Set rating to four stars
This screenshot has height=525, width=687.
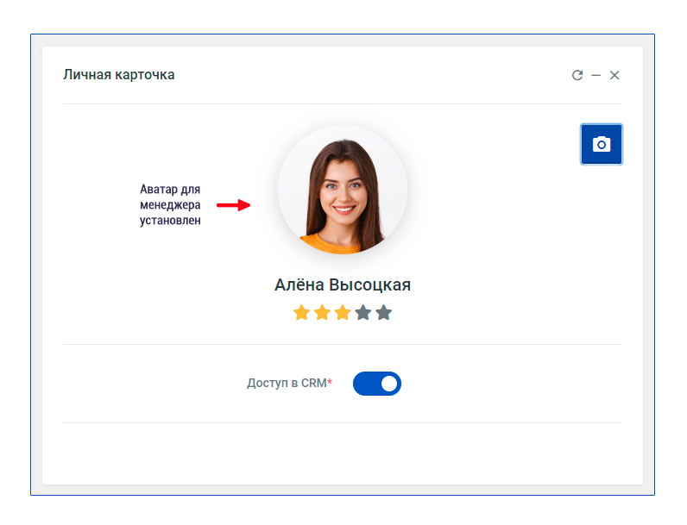(x=363, y=313)
